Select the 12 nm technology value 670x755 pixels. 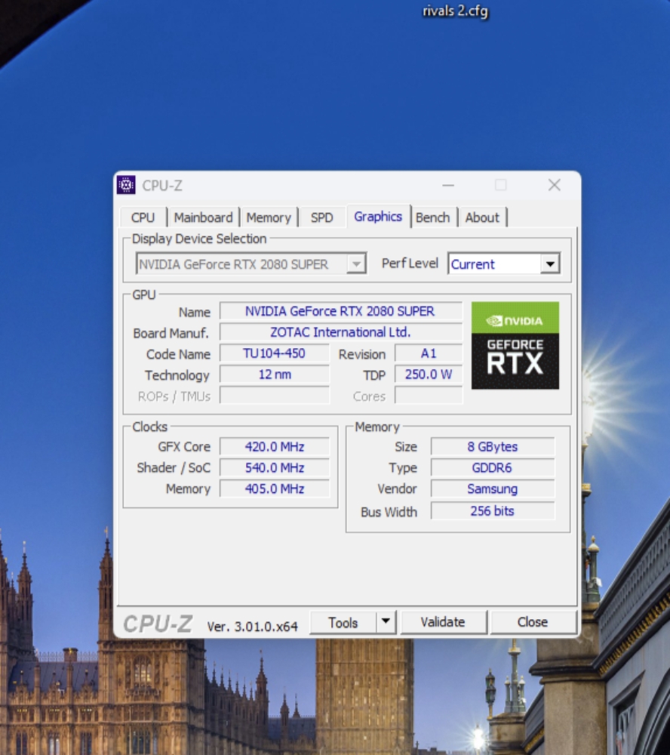(x=275, y=374)
